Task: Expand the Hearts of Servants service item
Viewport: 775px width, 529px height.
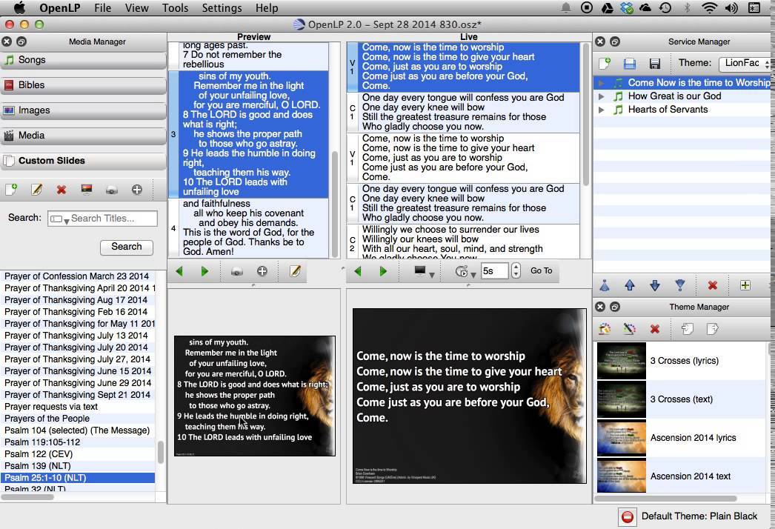Action: click(602, 110)
